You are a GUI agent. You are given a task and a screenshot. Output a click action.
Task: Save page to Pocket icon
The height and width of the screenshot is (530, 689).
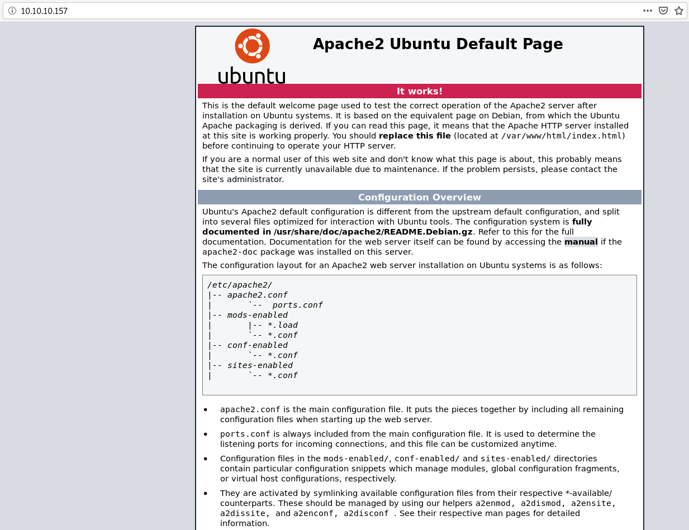point(663,11)
